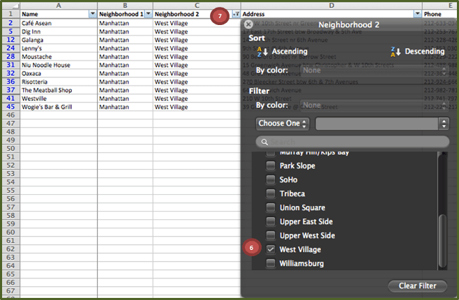Open the Name column filter arrow
The height and width of the screenshot is (300, 459).
pos(93,14)
